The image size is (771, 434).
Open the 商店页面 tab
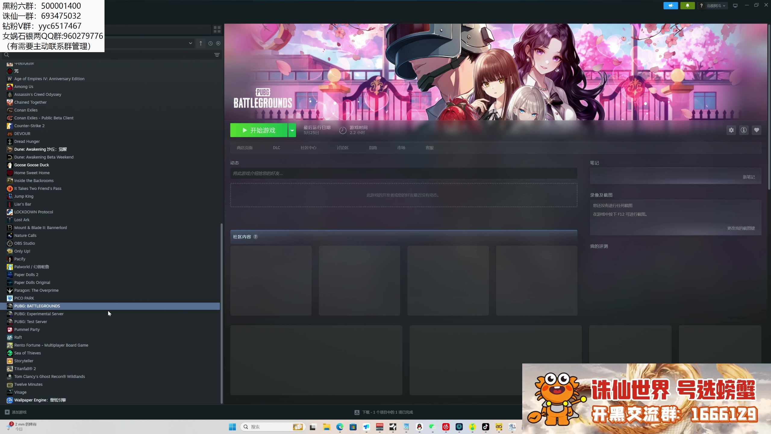click(x=245, y=148)
